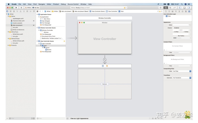
Task: Open the Product menu
Action: point(56,4)
